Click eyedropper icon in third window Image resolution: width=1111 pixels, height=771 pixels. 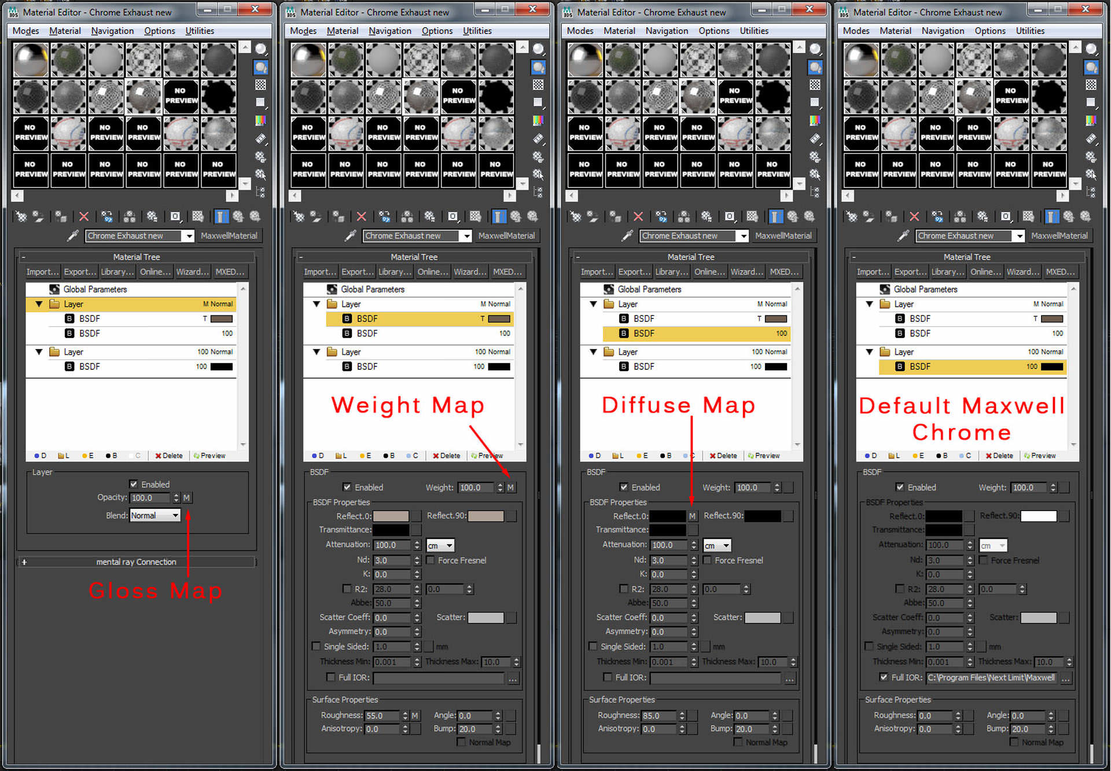tap(627, 236)
